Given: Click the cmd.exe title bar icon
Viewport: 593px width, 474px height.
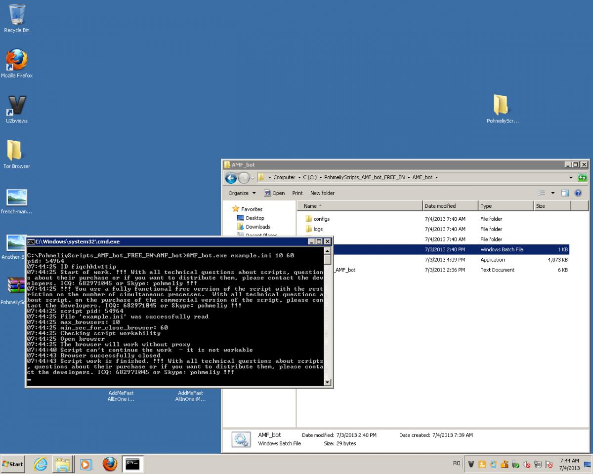Looking at the screenshot, I should click(31, 242).
